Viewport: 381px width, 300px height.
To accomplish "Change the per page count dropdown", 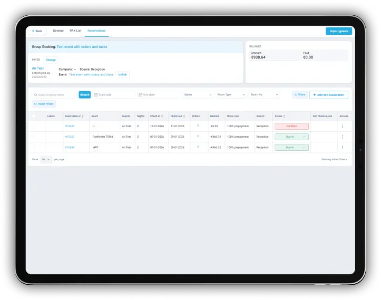I will tap(46, 159).
